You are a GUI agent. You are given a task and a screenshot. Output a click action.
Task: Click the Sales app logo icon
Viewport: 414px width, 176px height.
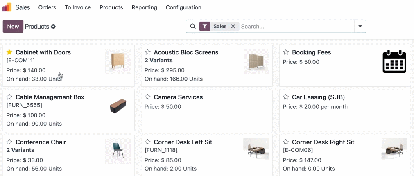[x=7, y=7]
